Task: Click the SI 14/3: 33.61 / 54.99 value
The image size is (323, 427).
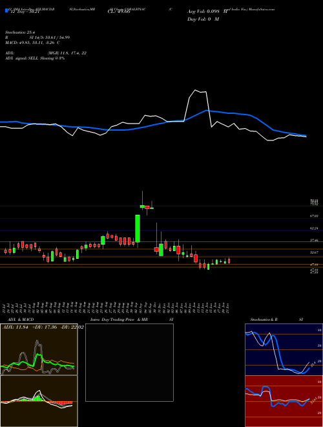Action: pyautogui.click(x=50, y=38)
